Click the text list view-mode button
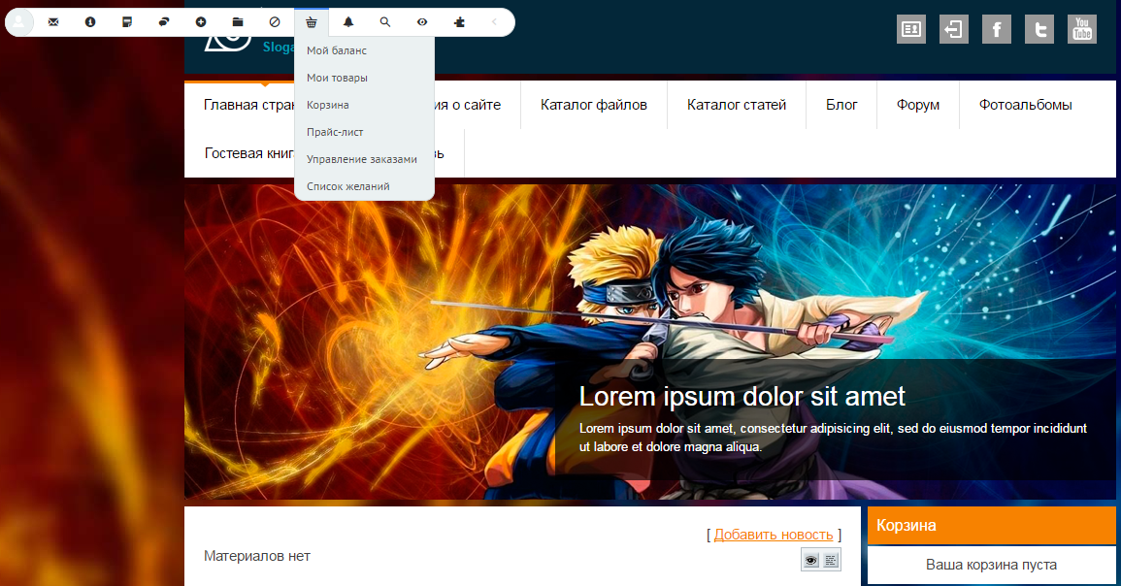This screenshot has height=586, width=1121. pyautogui.click(x=831, y=560)
